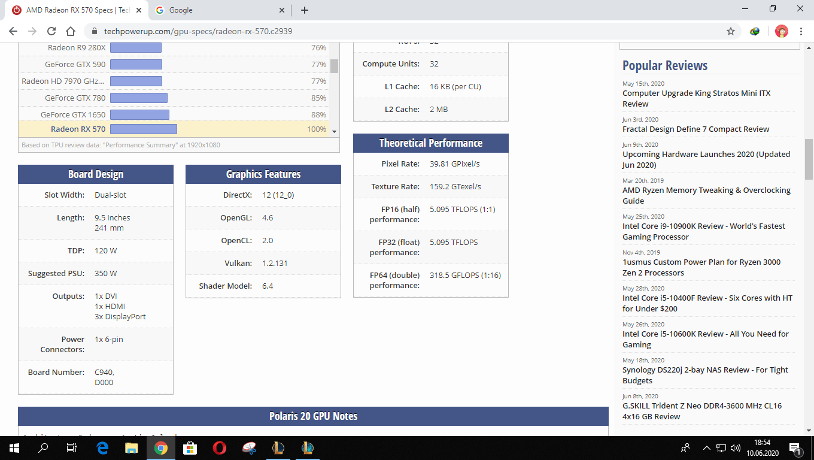Open Fractal Design Define 7 Compact Review

(x=695, y=129)
